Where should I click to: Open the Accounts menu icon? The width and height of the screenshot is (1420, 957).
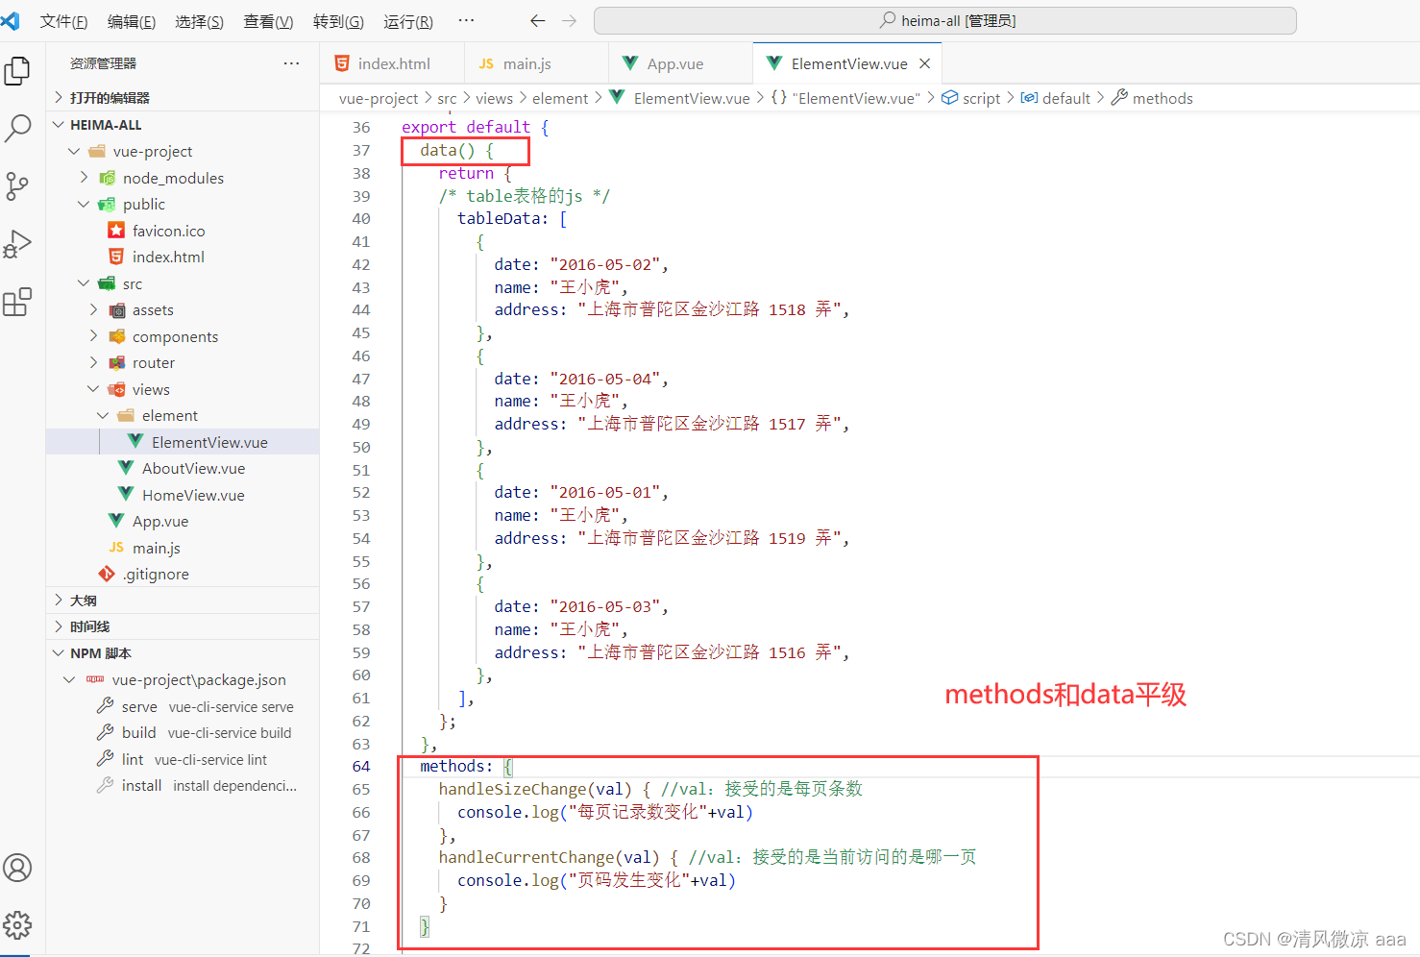(x=17, y=868)
